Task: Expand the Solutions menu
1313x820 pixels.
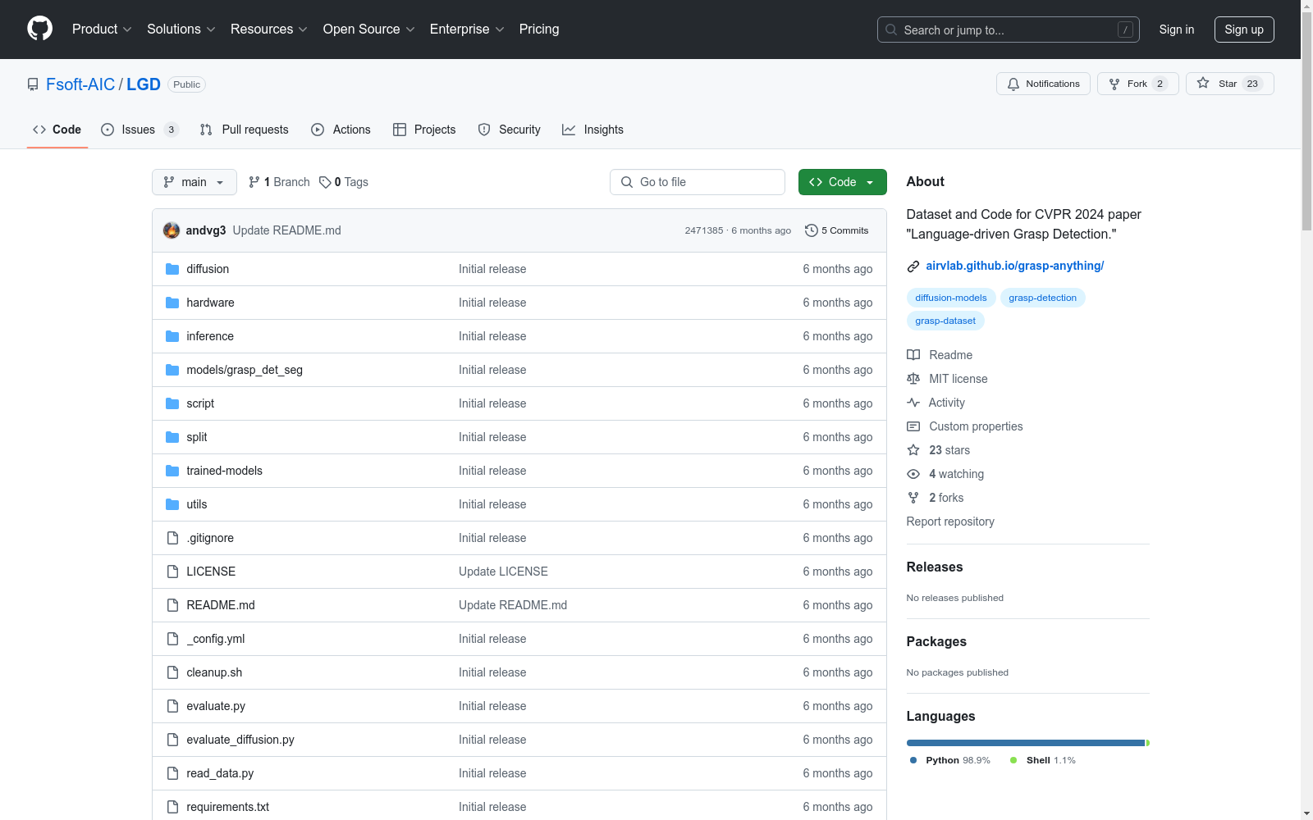Action: [x=181, y=29]
